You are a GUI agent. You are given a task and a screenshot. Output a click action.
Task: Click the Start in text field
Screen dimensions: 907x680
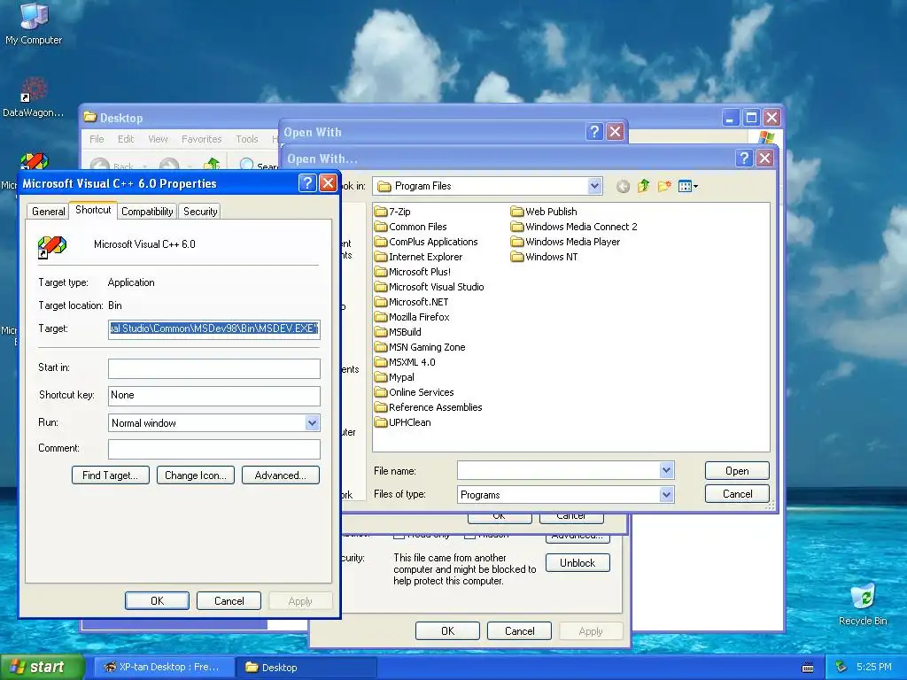(x=214, y=368)
